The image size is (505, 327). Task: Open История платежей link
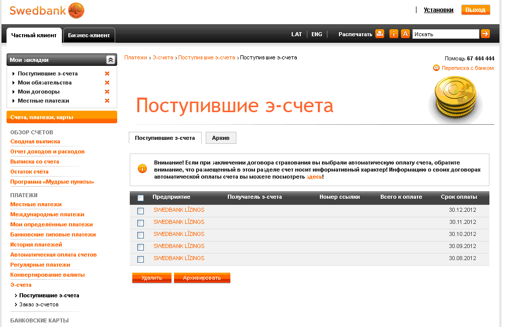pos(36,244)
